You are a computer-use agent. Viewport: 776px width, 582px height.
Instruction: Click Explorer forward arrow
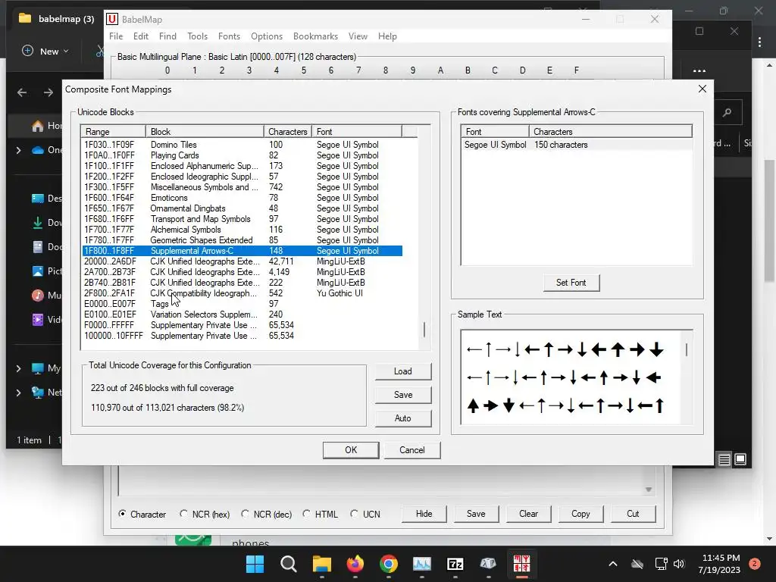[x=48, y=92]
